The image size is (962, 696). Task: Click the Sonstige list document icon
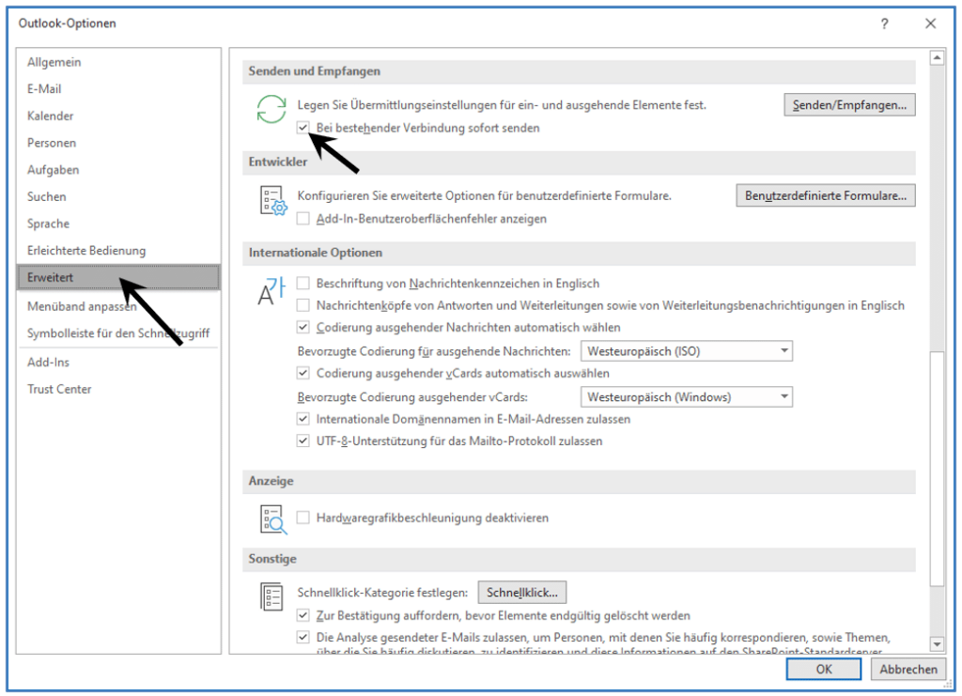click(272, 596)
